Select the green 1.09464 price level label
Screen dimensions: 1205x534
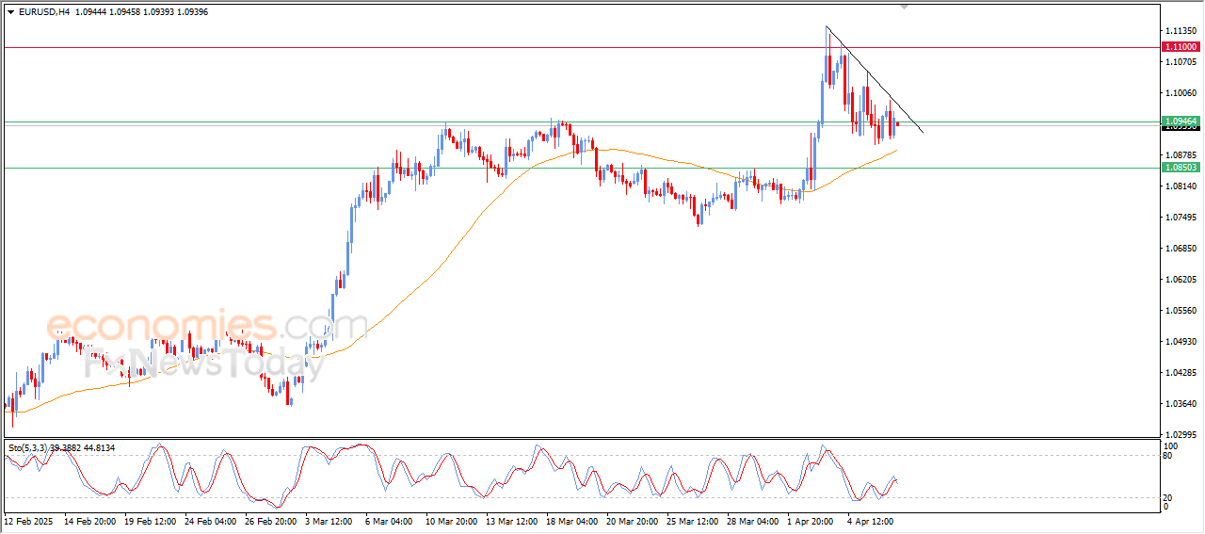(x=1181, y=121)
